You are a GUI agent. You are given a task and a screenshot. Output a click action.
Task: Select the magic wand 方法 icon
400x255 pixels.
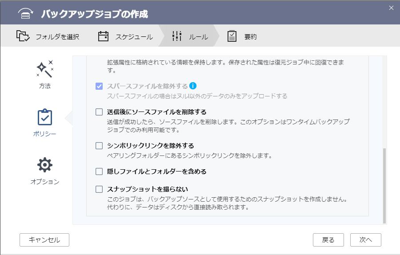pyautogui.click(x=44, y=69)
